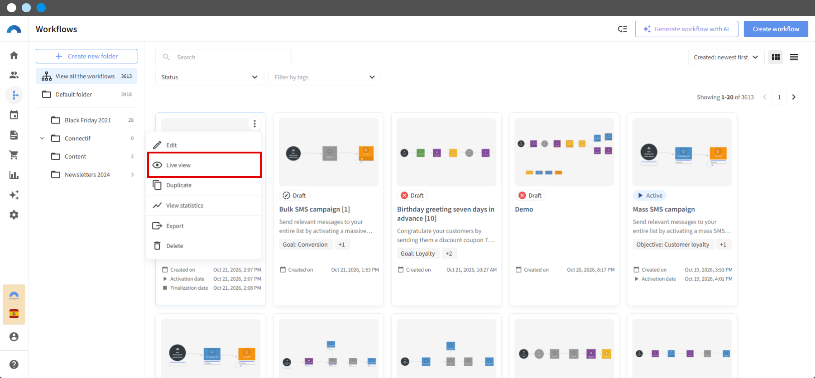Click Create workflow button
Image resolution: width=815 pixels, height=378 pixels.
(776, 29)
